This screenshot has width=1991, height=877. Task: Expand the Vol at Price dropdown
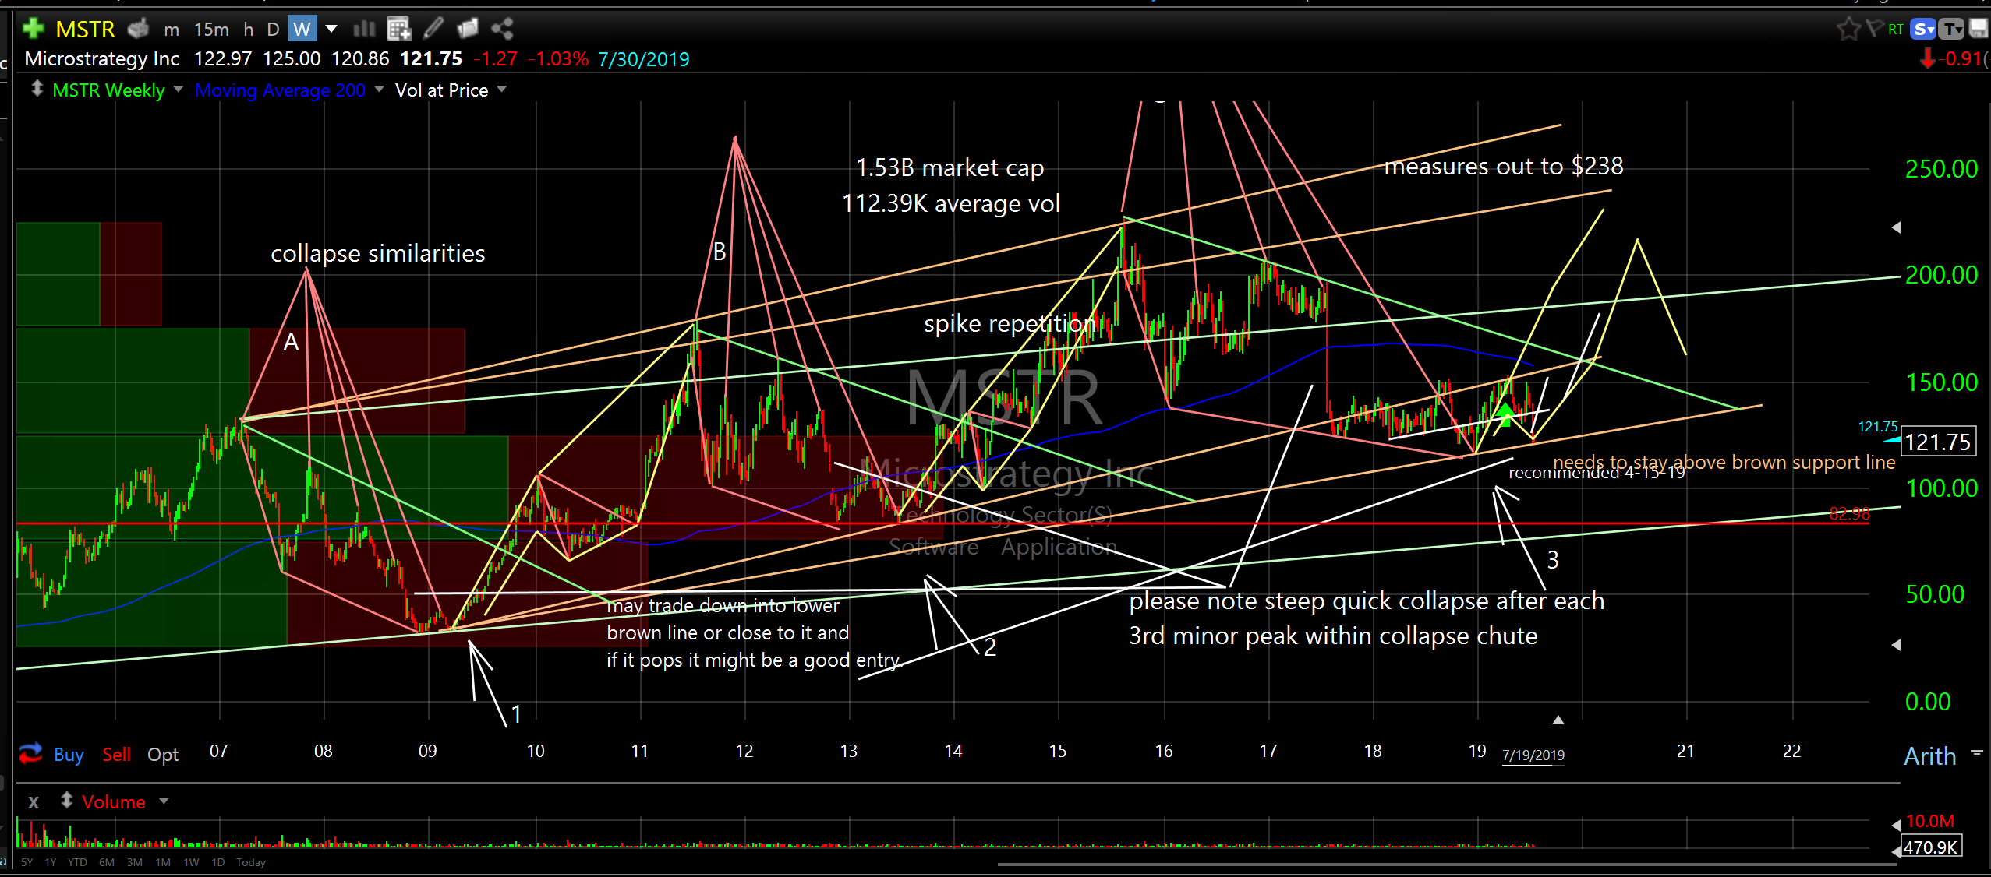(x=502, y=90)
